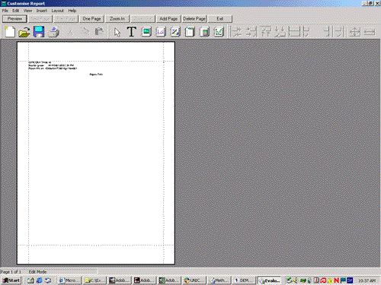Select the Text tool (large T)

[x=131, y=32]
